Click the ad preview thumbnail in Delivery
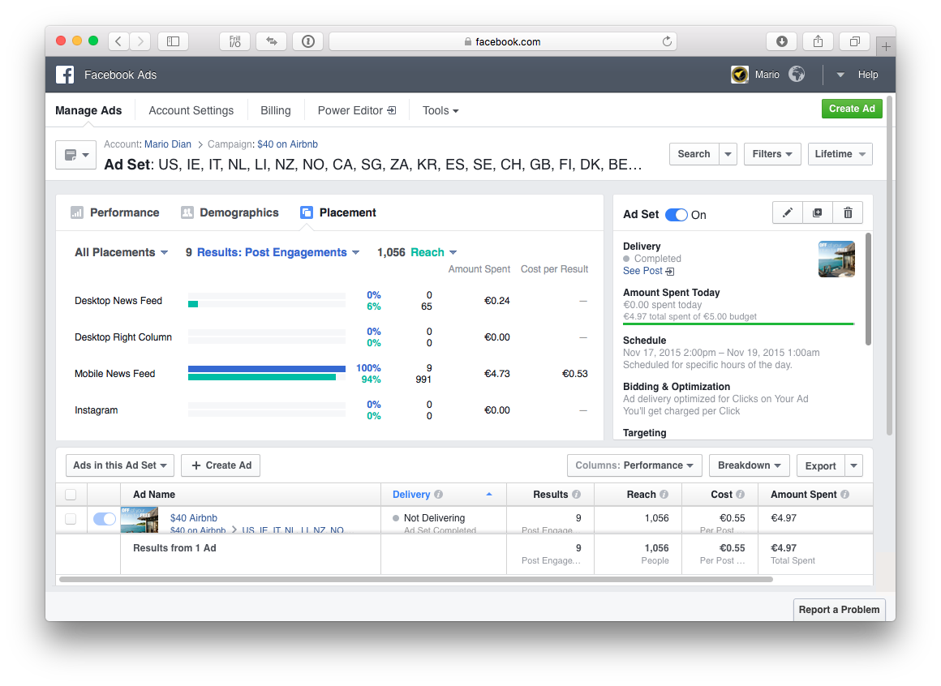 836,259
